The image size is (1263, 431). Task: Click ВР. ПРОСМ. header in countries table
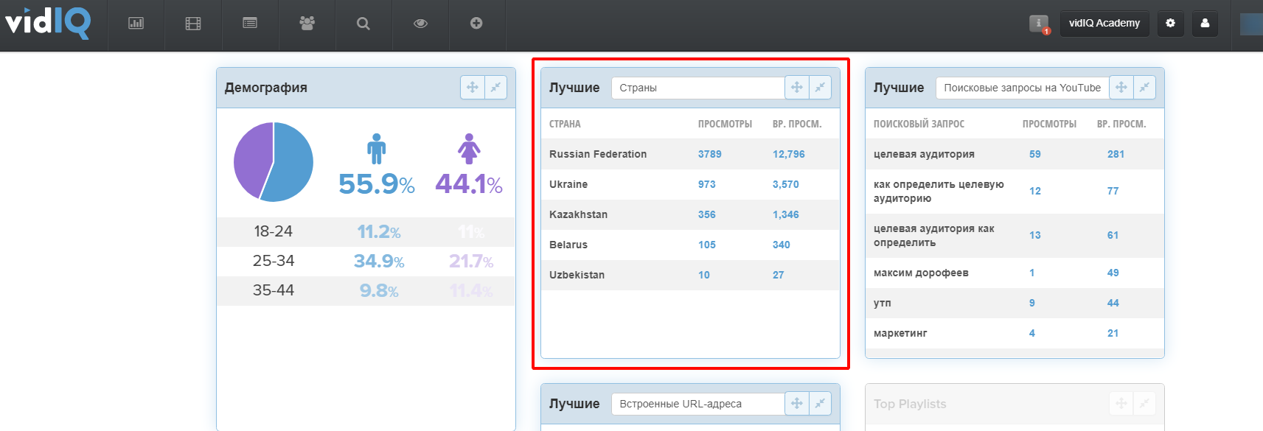coord(797,124)
